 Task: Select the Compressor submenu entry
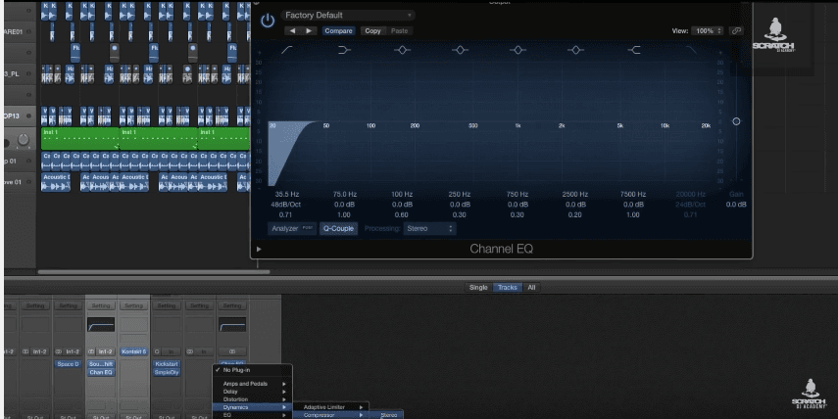pos(332,415)
